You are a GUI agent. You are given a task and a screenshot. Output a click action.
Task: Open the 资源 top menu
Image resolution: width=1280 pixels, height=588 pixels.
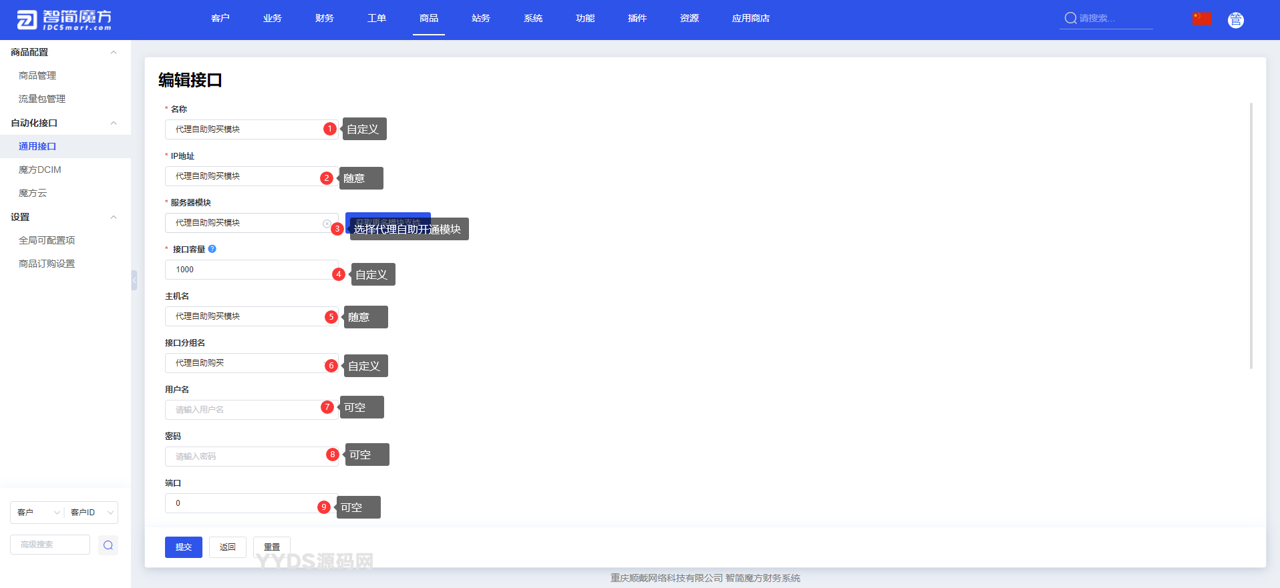689,18
